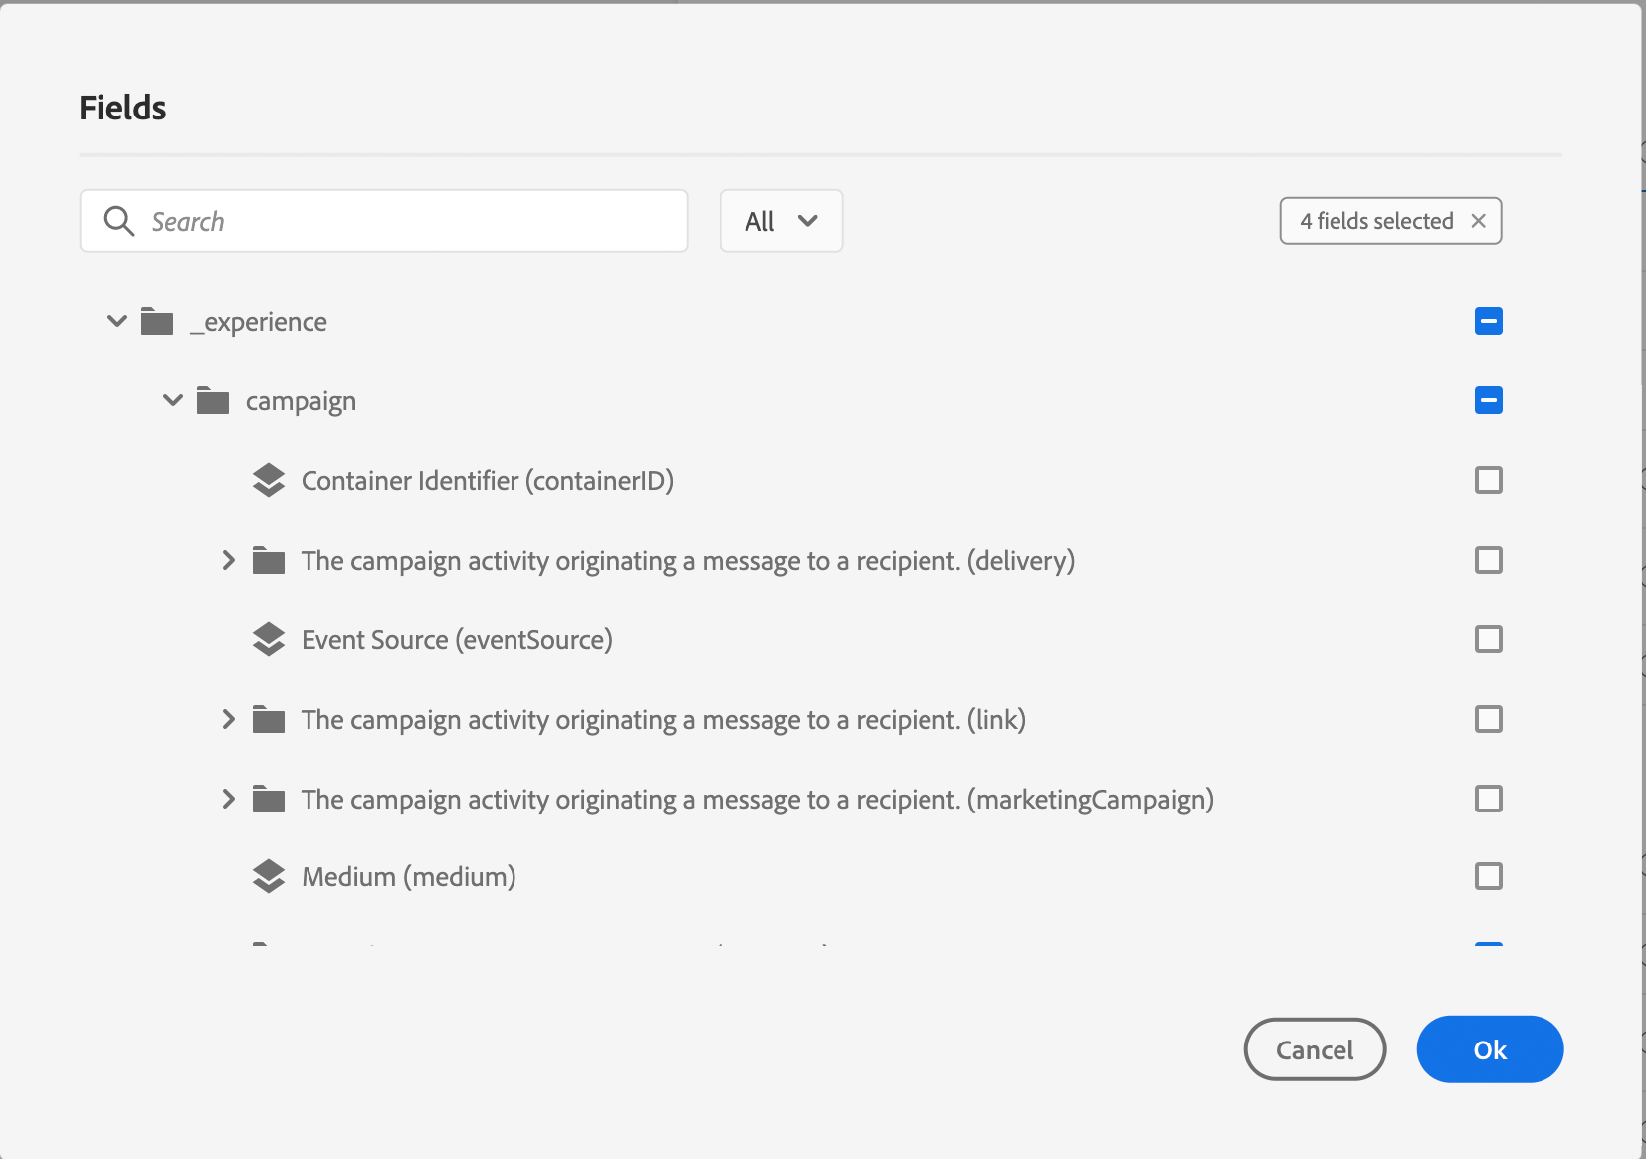Click the Event Source field layers icon
The image size is (1646, 1159).
point(269,640)
